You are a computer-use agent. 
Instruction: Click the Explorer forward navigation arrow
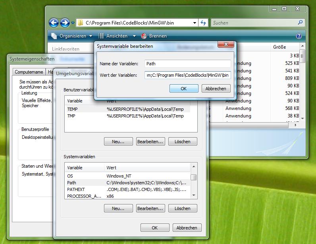(x=65, y=23)
